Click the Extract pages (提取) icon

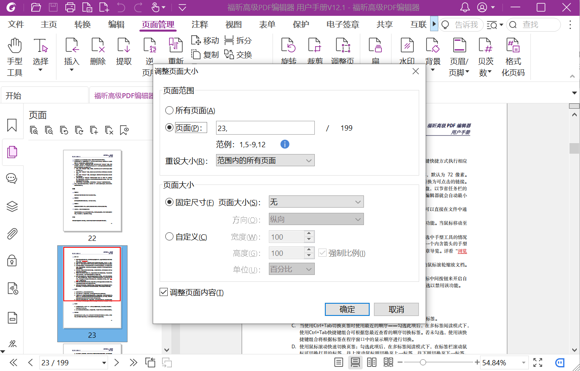click(x=124, y=45)
